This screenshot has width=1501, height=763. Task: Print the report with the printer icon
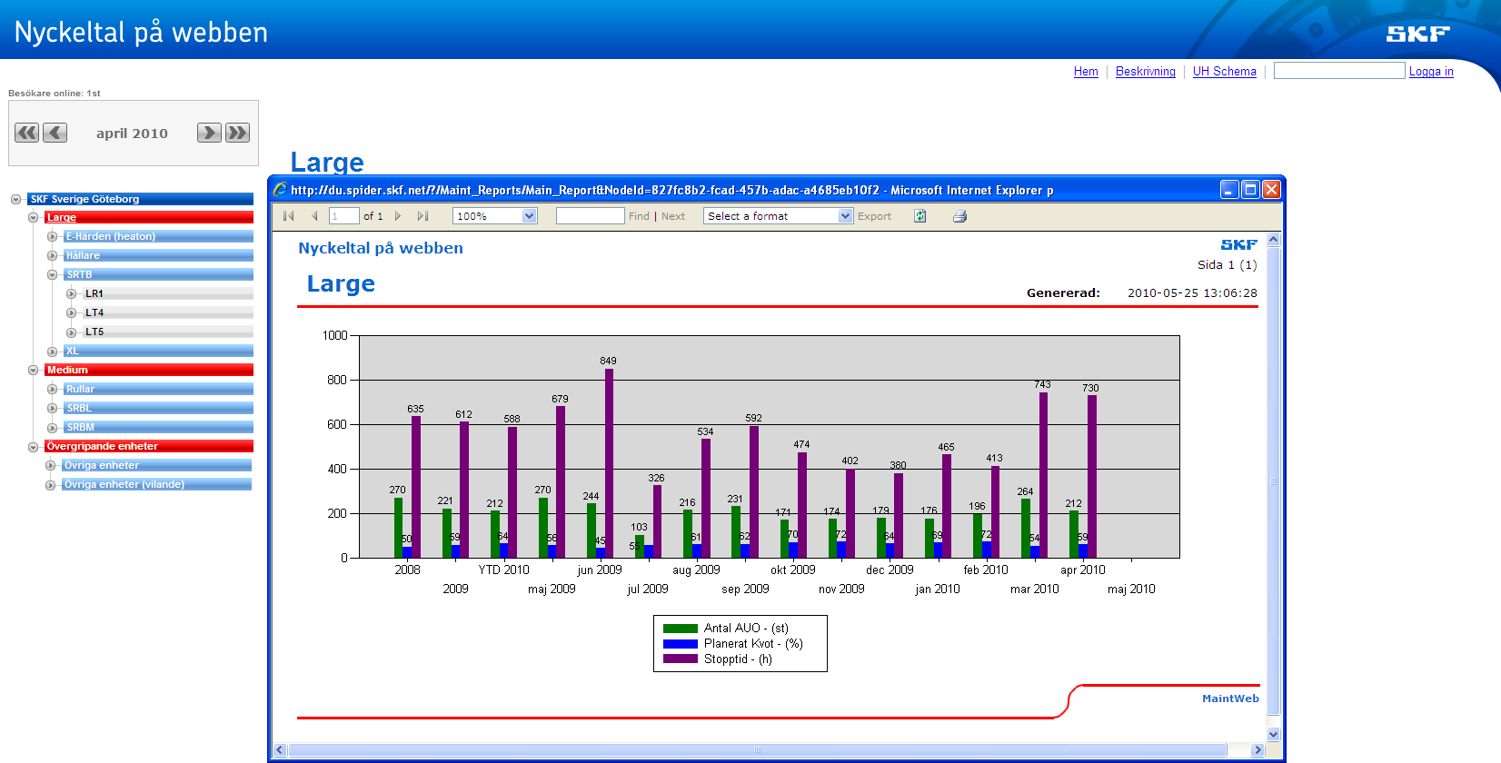coord(959,216)
